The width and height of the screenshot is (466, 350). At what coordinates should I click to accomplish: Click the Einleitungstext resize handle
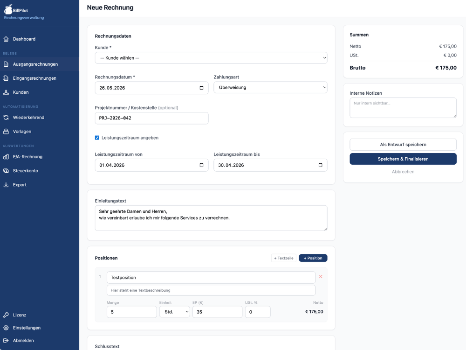[x=325, y=229]
